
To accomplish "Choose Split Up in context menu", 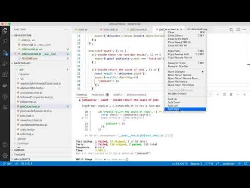I will click(185, 99).
